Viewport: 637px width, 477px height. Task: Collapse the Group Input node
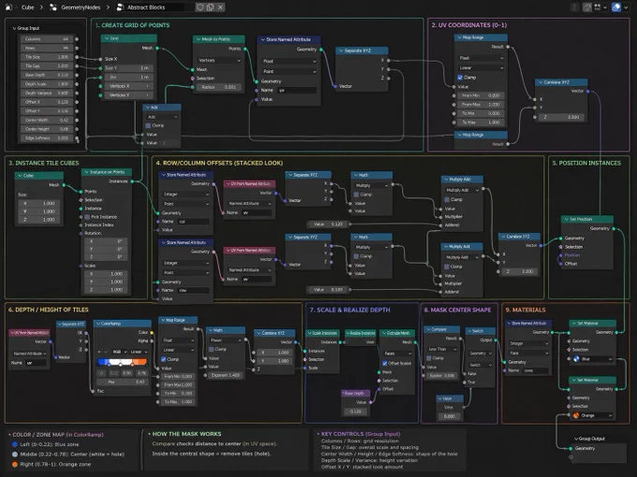[14, 28]
